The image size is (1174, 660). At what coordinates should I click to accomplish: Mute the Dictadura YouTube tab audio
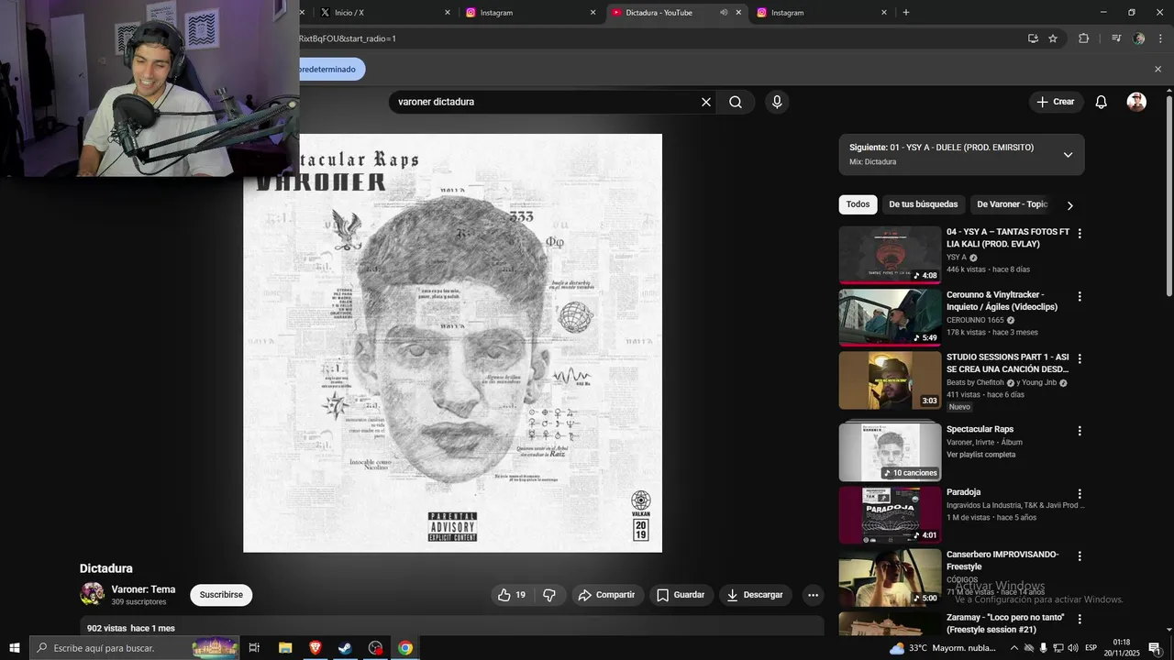[x=724, y=13]
